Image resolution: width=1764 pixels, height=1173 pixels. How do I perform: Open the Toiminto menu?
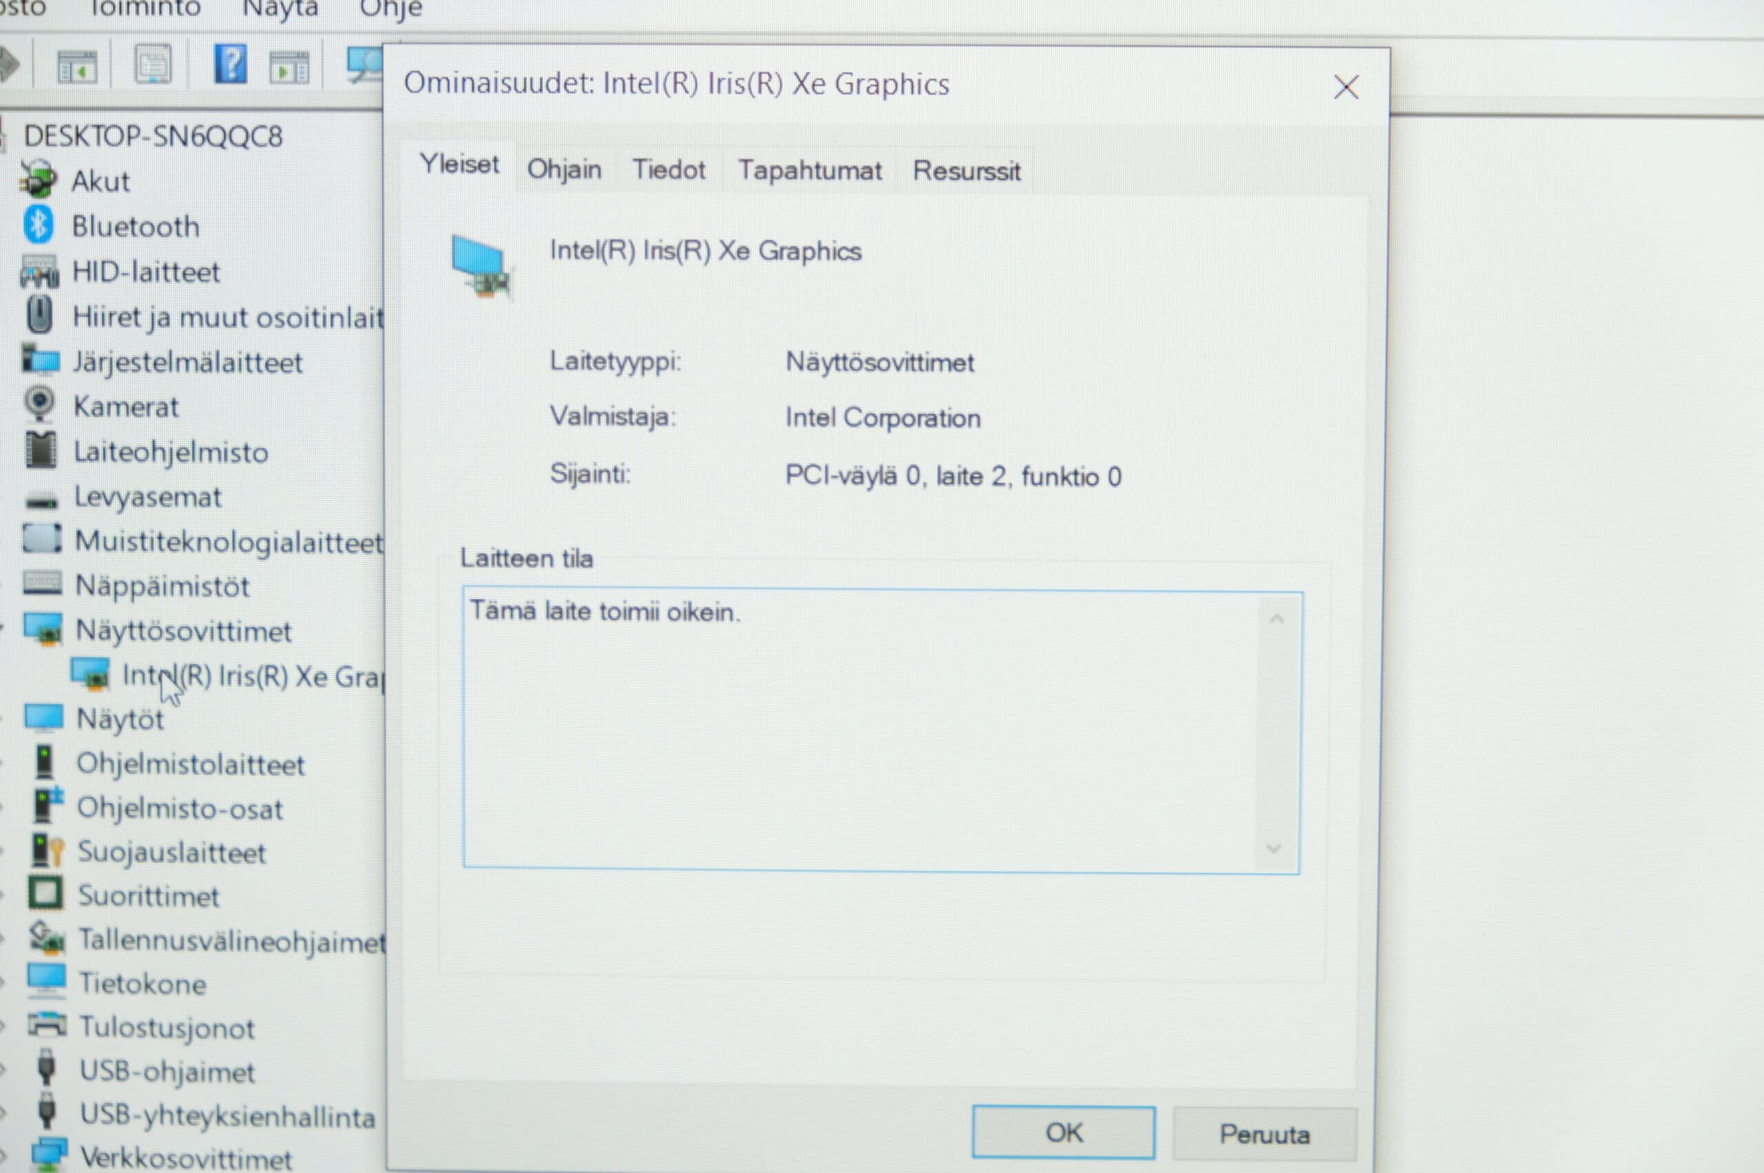[145, 8]
